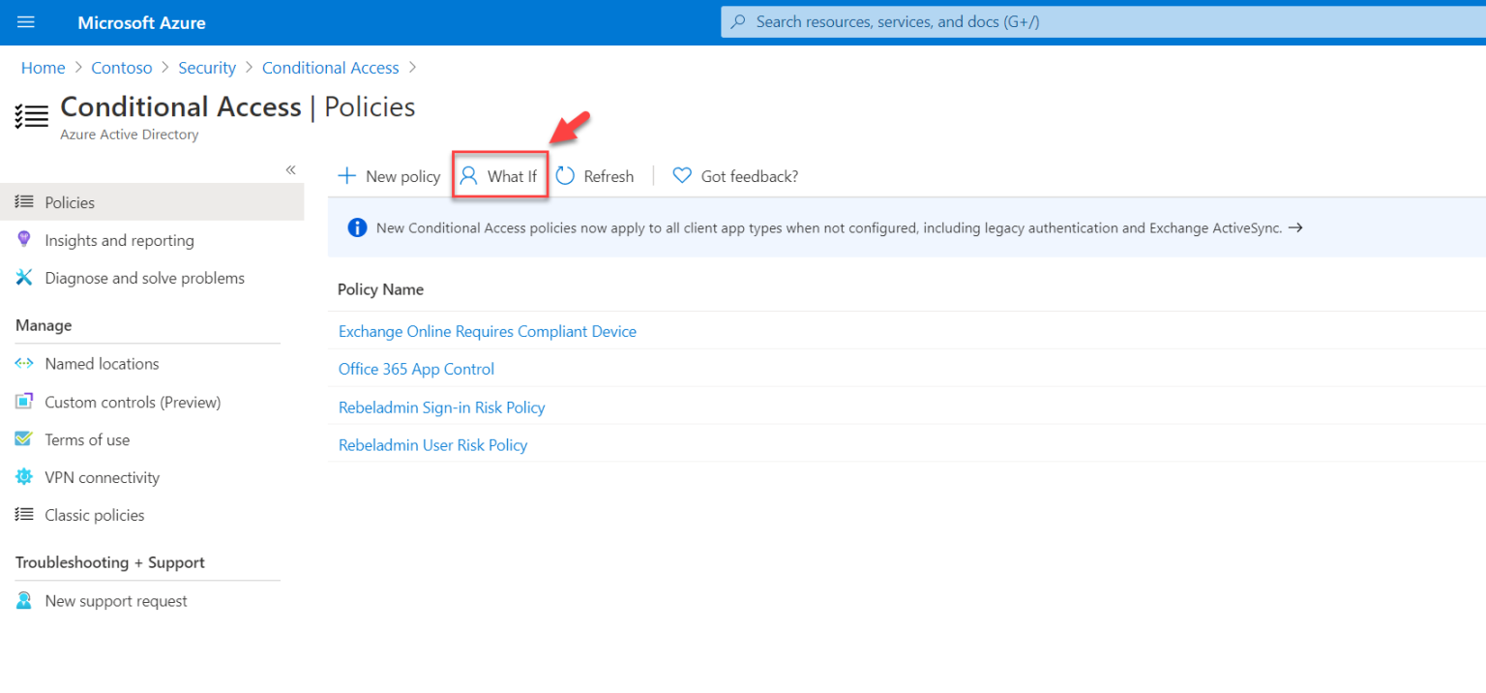Open the What If tool

pyautogui.click(x=500, y=176)
